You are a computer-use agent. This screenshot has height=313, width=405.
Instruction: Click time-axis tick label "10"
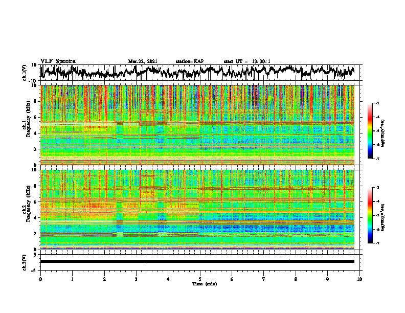coord(359,279)
